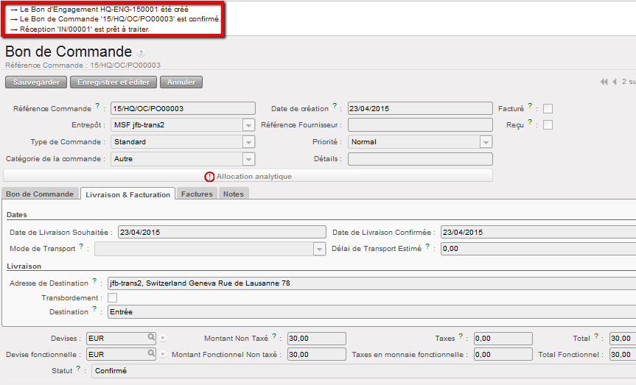The image size is (636, 385).
Task: Switch to the Factures tab
Action: point(197,194)
